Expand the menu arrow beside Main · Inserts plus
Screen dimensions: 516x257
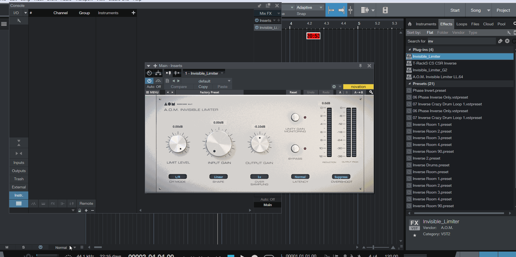click(x=149, y=66)
